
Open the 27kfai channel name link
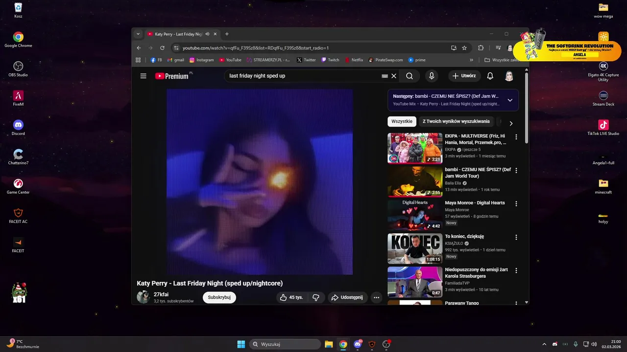(161, 294)
